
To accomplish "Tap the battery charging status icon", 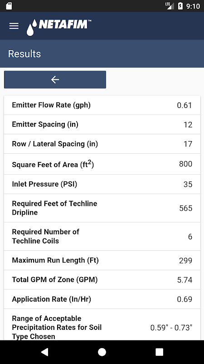I will [180, 6].
